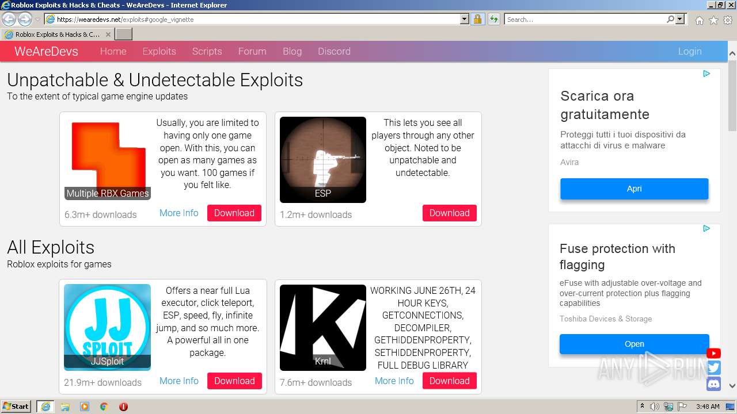737x414 pixels.
Task: Download the ESP exploit
Action: tap(450, 213)
